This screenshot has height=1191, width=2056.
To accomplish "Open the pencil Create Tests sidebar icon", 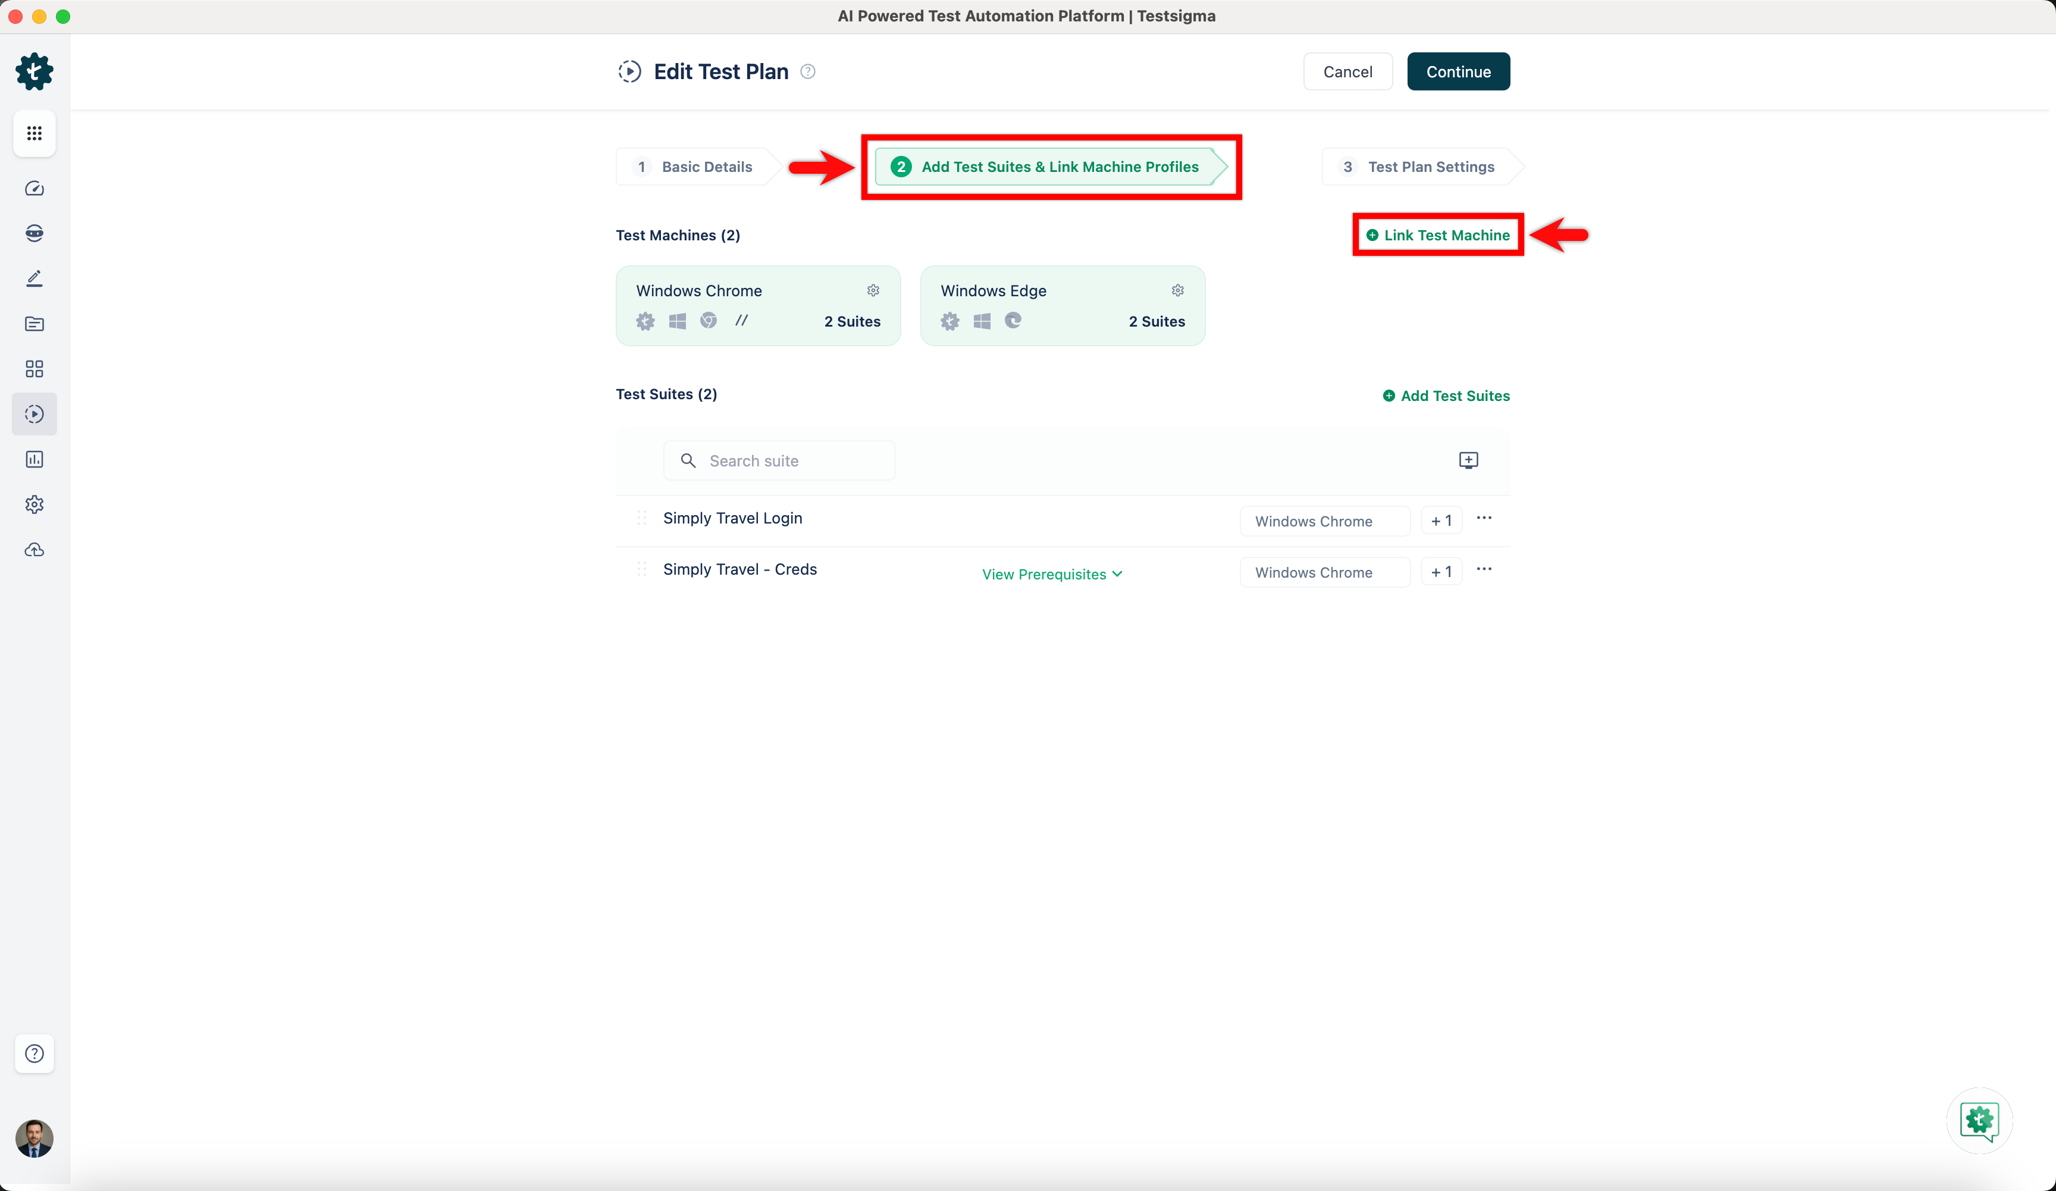I will pyautogui.click(x=35, y=279).
